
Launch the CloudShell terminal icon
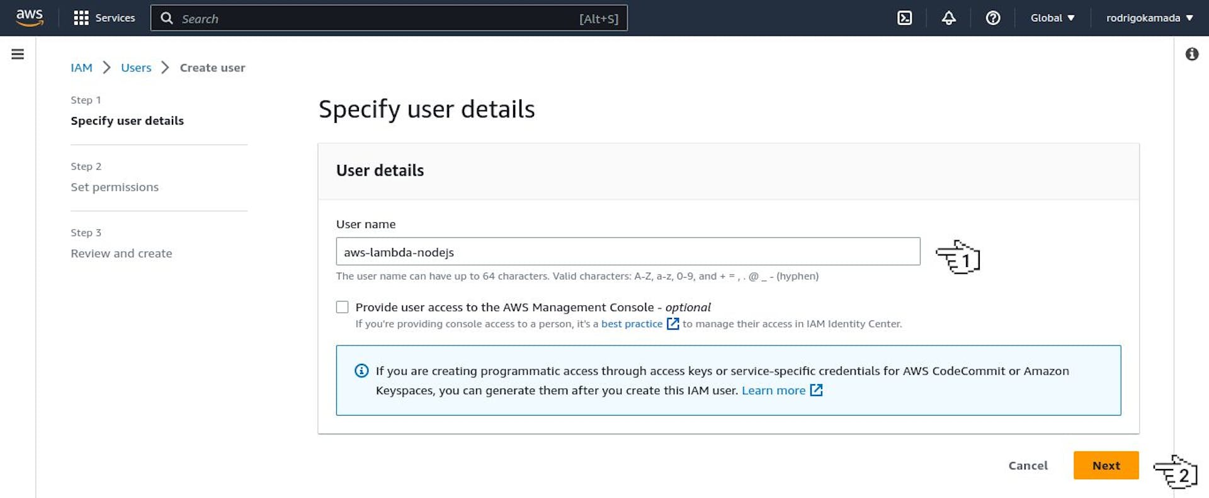(904, 18)
